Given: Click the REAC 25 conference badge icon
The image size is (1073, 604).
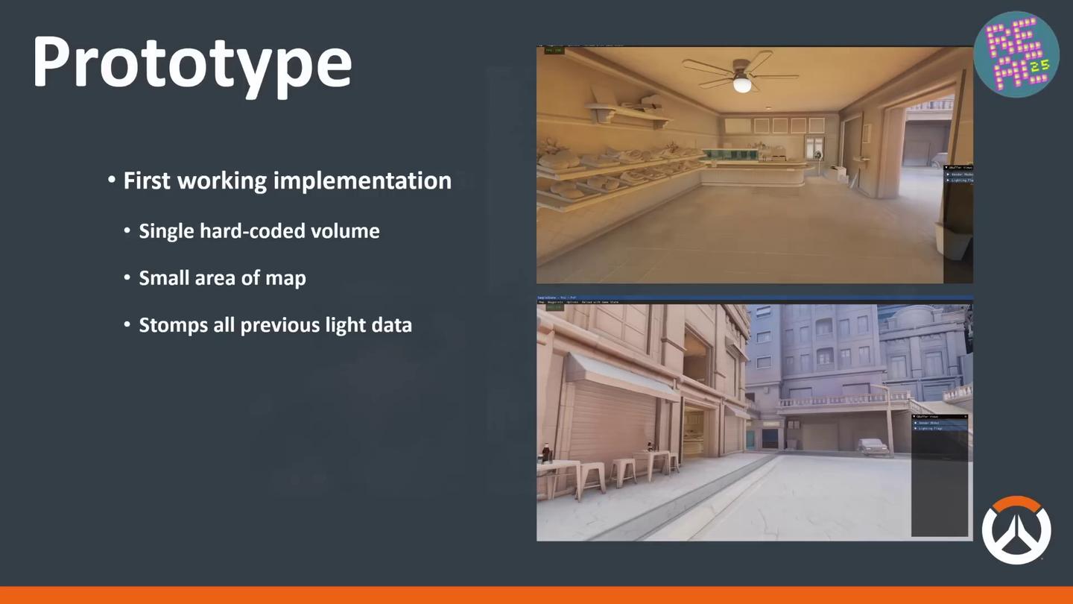Looking at the screenshot, I should (x=1016, y=54).
